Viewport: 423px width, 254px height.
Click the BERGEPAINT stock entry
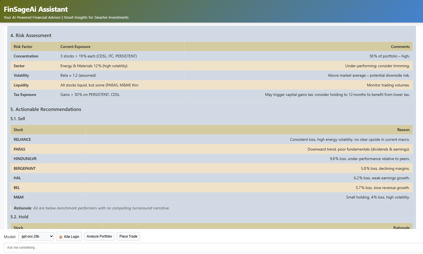(25, 169)
